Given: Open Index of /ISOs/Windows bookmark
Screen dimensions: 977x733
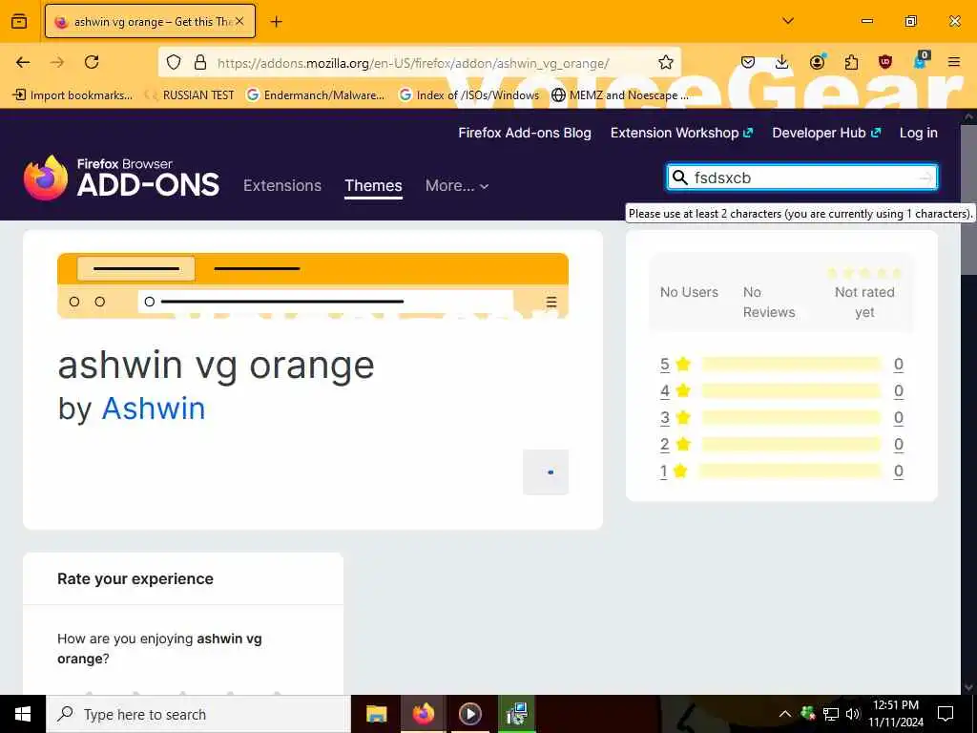Looking at the screenshot, I should pyautogui.click(x=469, y=94).
